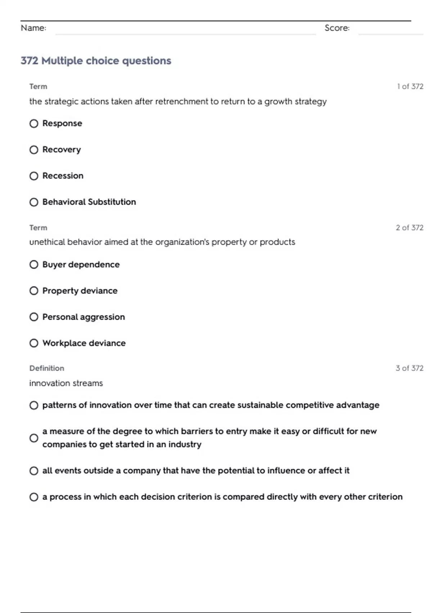Image resolution: width=432 pixels, height=613 pixels.
Task: Select Recession as the answer
Action: click(x=34, y=176)
